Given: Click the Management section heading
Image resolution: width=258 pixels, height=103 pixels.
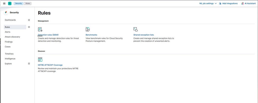Looking at the screenshot, I should point(43,21).
